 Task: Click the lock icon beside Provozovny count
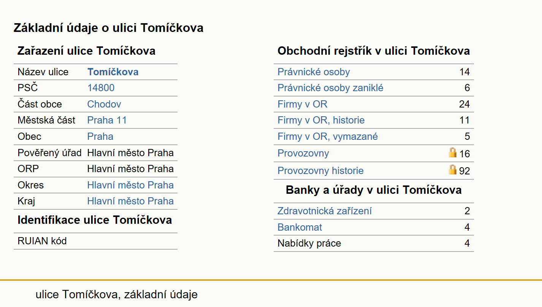(x=452, y=153)
